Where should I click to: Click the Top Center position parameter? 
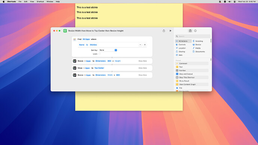click(99, 68)
